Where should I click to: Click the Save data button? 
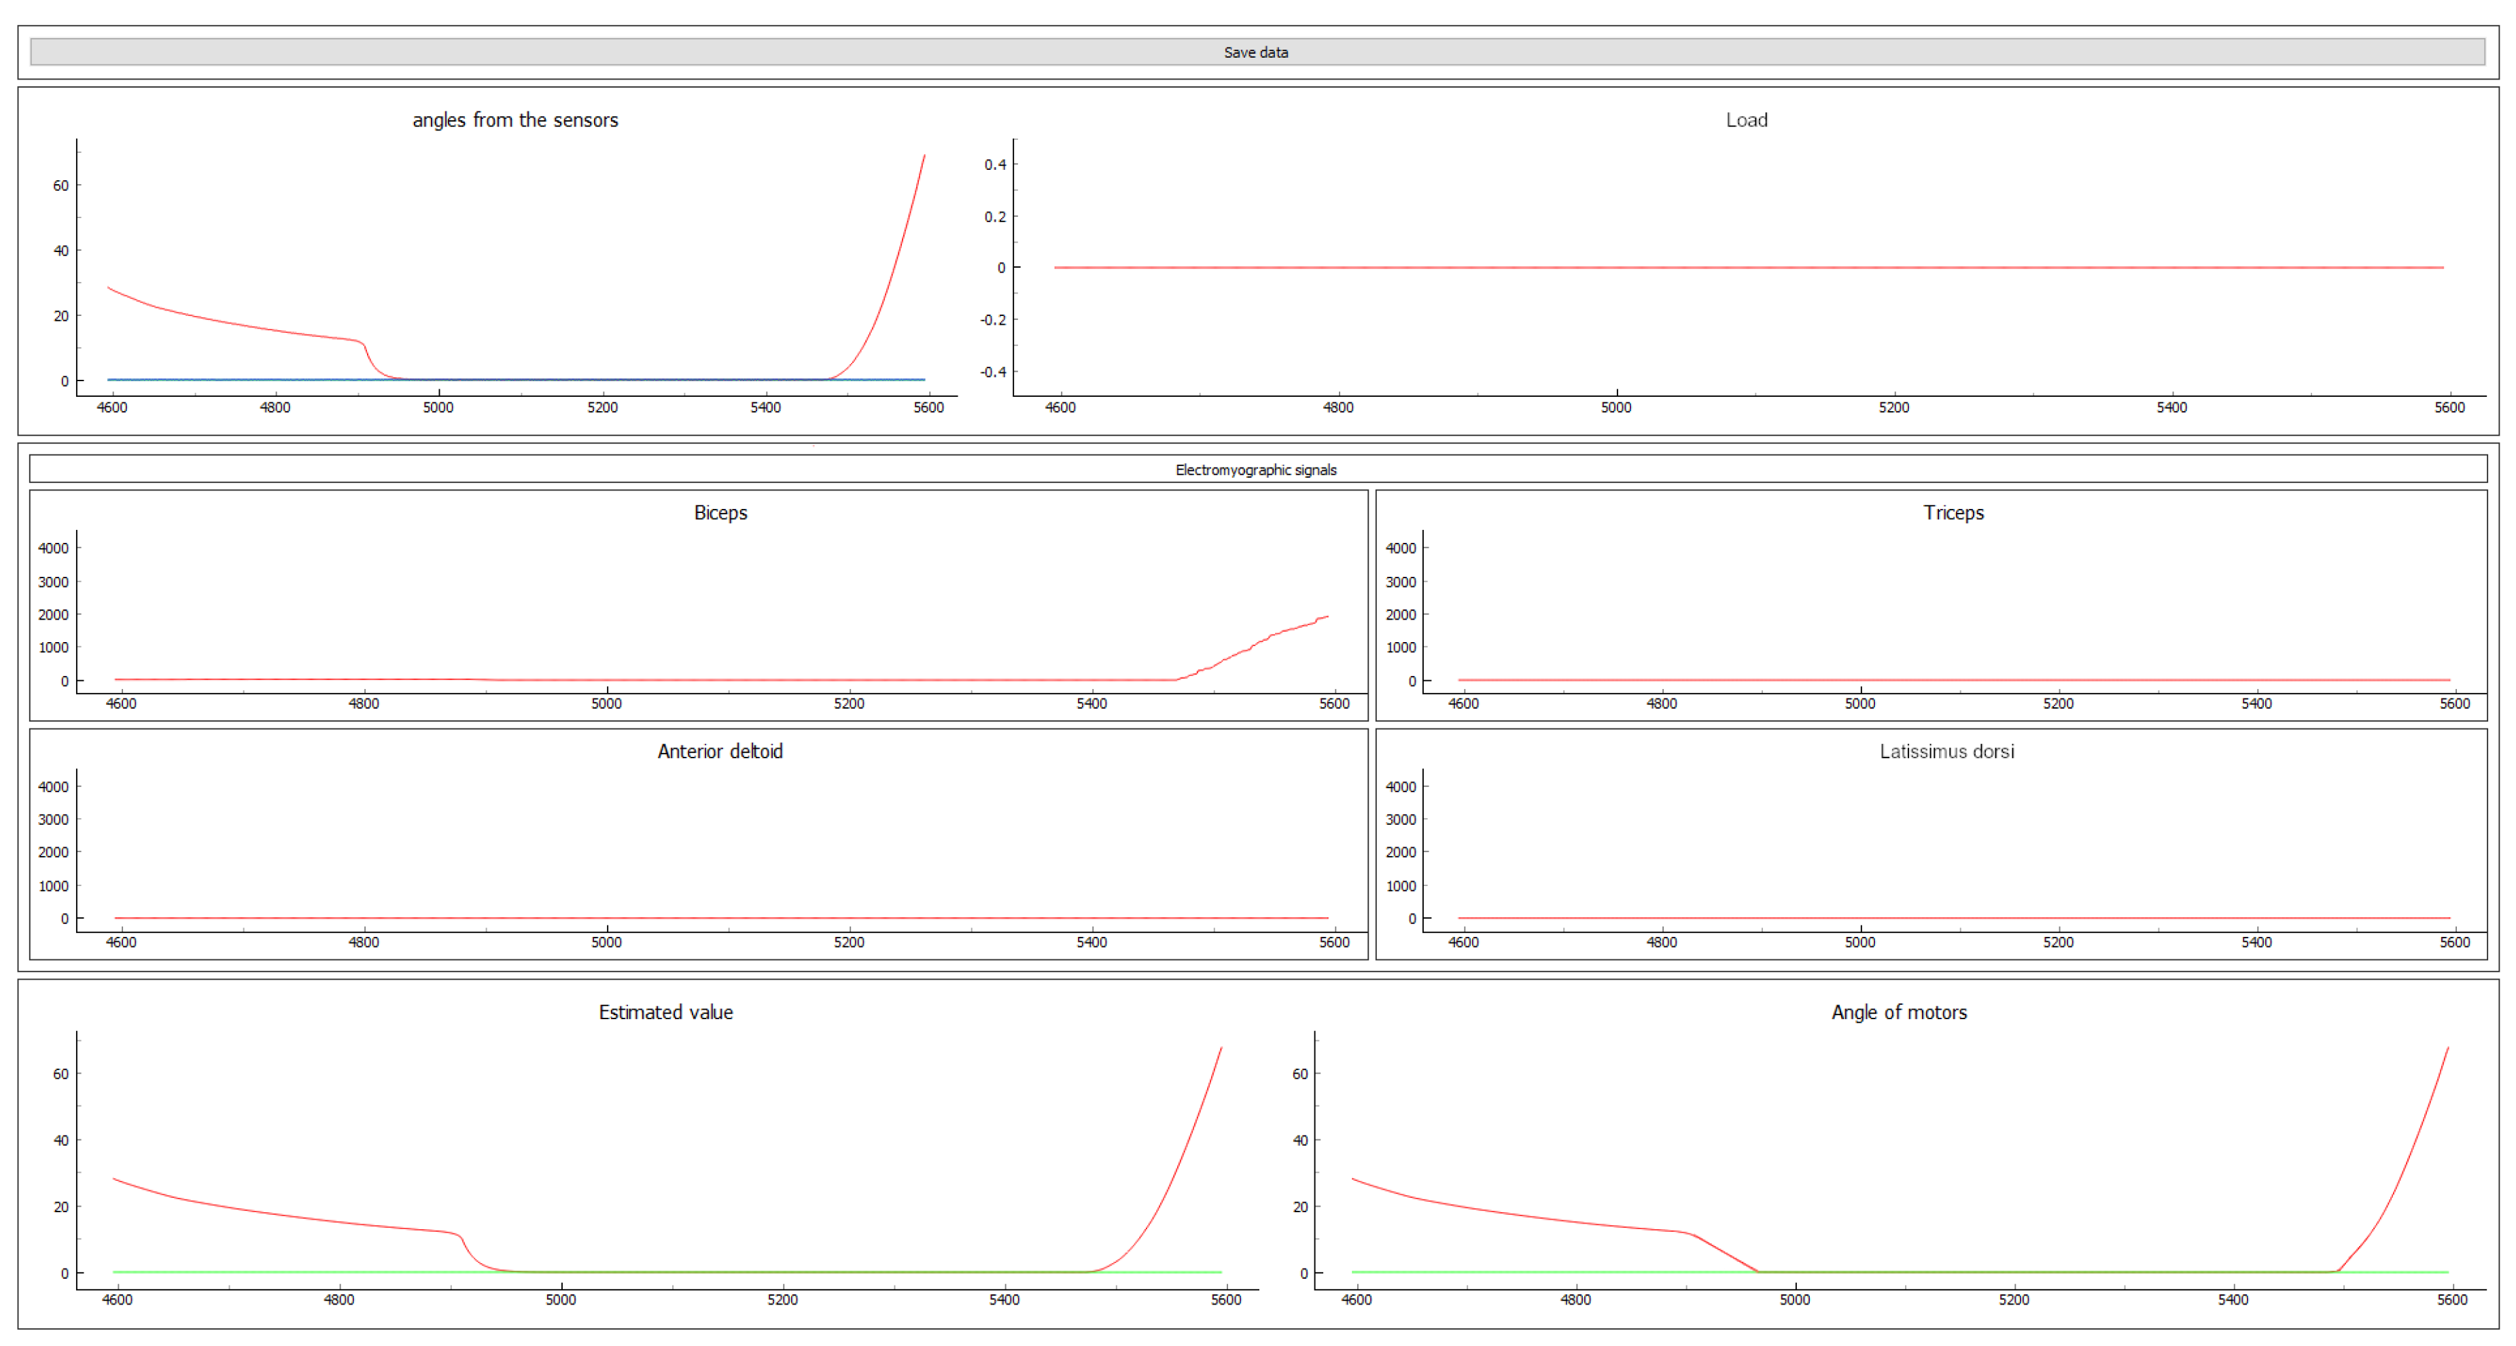[1257, 52]
